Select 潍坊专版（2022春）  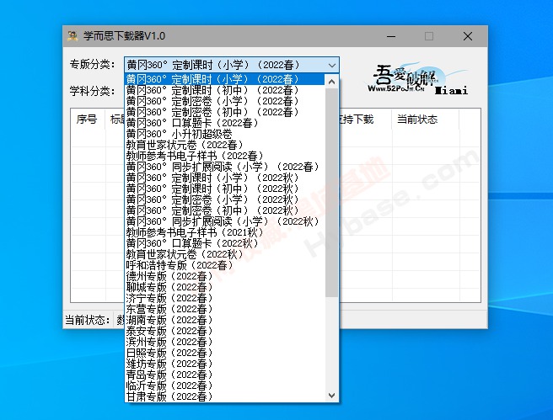224,364
